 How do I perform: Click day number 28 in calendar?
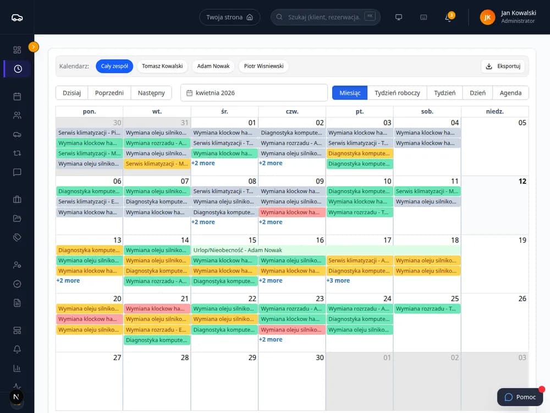coord(185,357)
